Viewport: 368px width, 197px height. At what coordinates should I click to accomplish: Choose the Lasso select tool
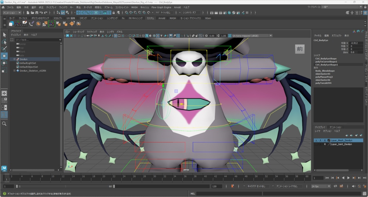pos(4,42)
